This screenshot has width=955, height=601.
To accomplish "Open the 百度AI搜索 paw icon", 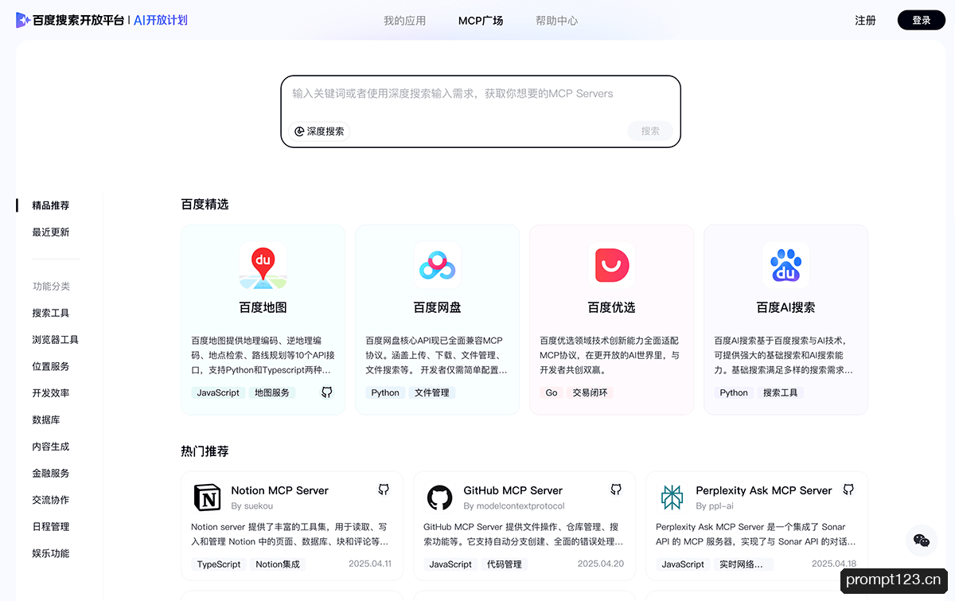I will [x=785, y=267].
